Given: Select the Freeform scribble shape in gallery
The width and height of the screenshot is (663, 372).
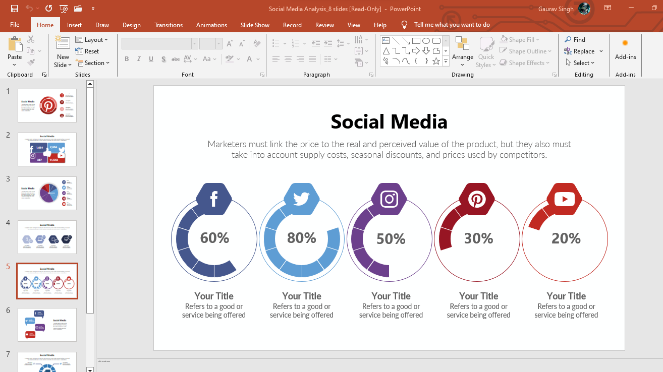Looking at the screenshot, I should 386,61.
